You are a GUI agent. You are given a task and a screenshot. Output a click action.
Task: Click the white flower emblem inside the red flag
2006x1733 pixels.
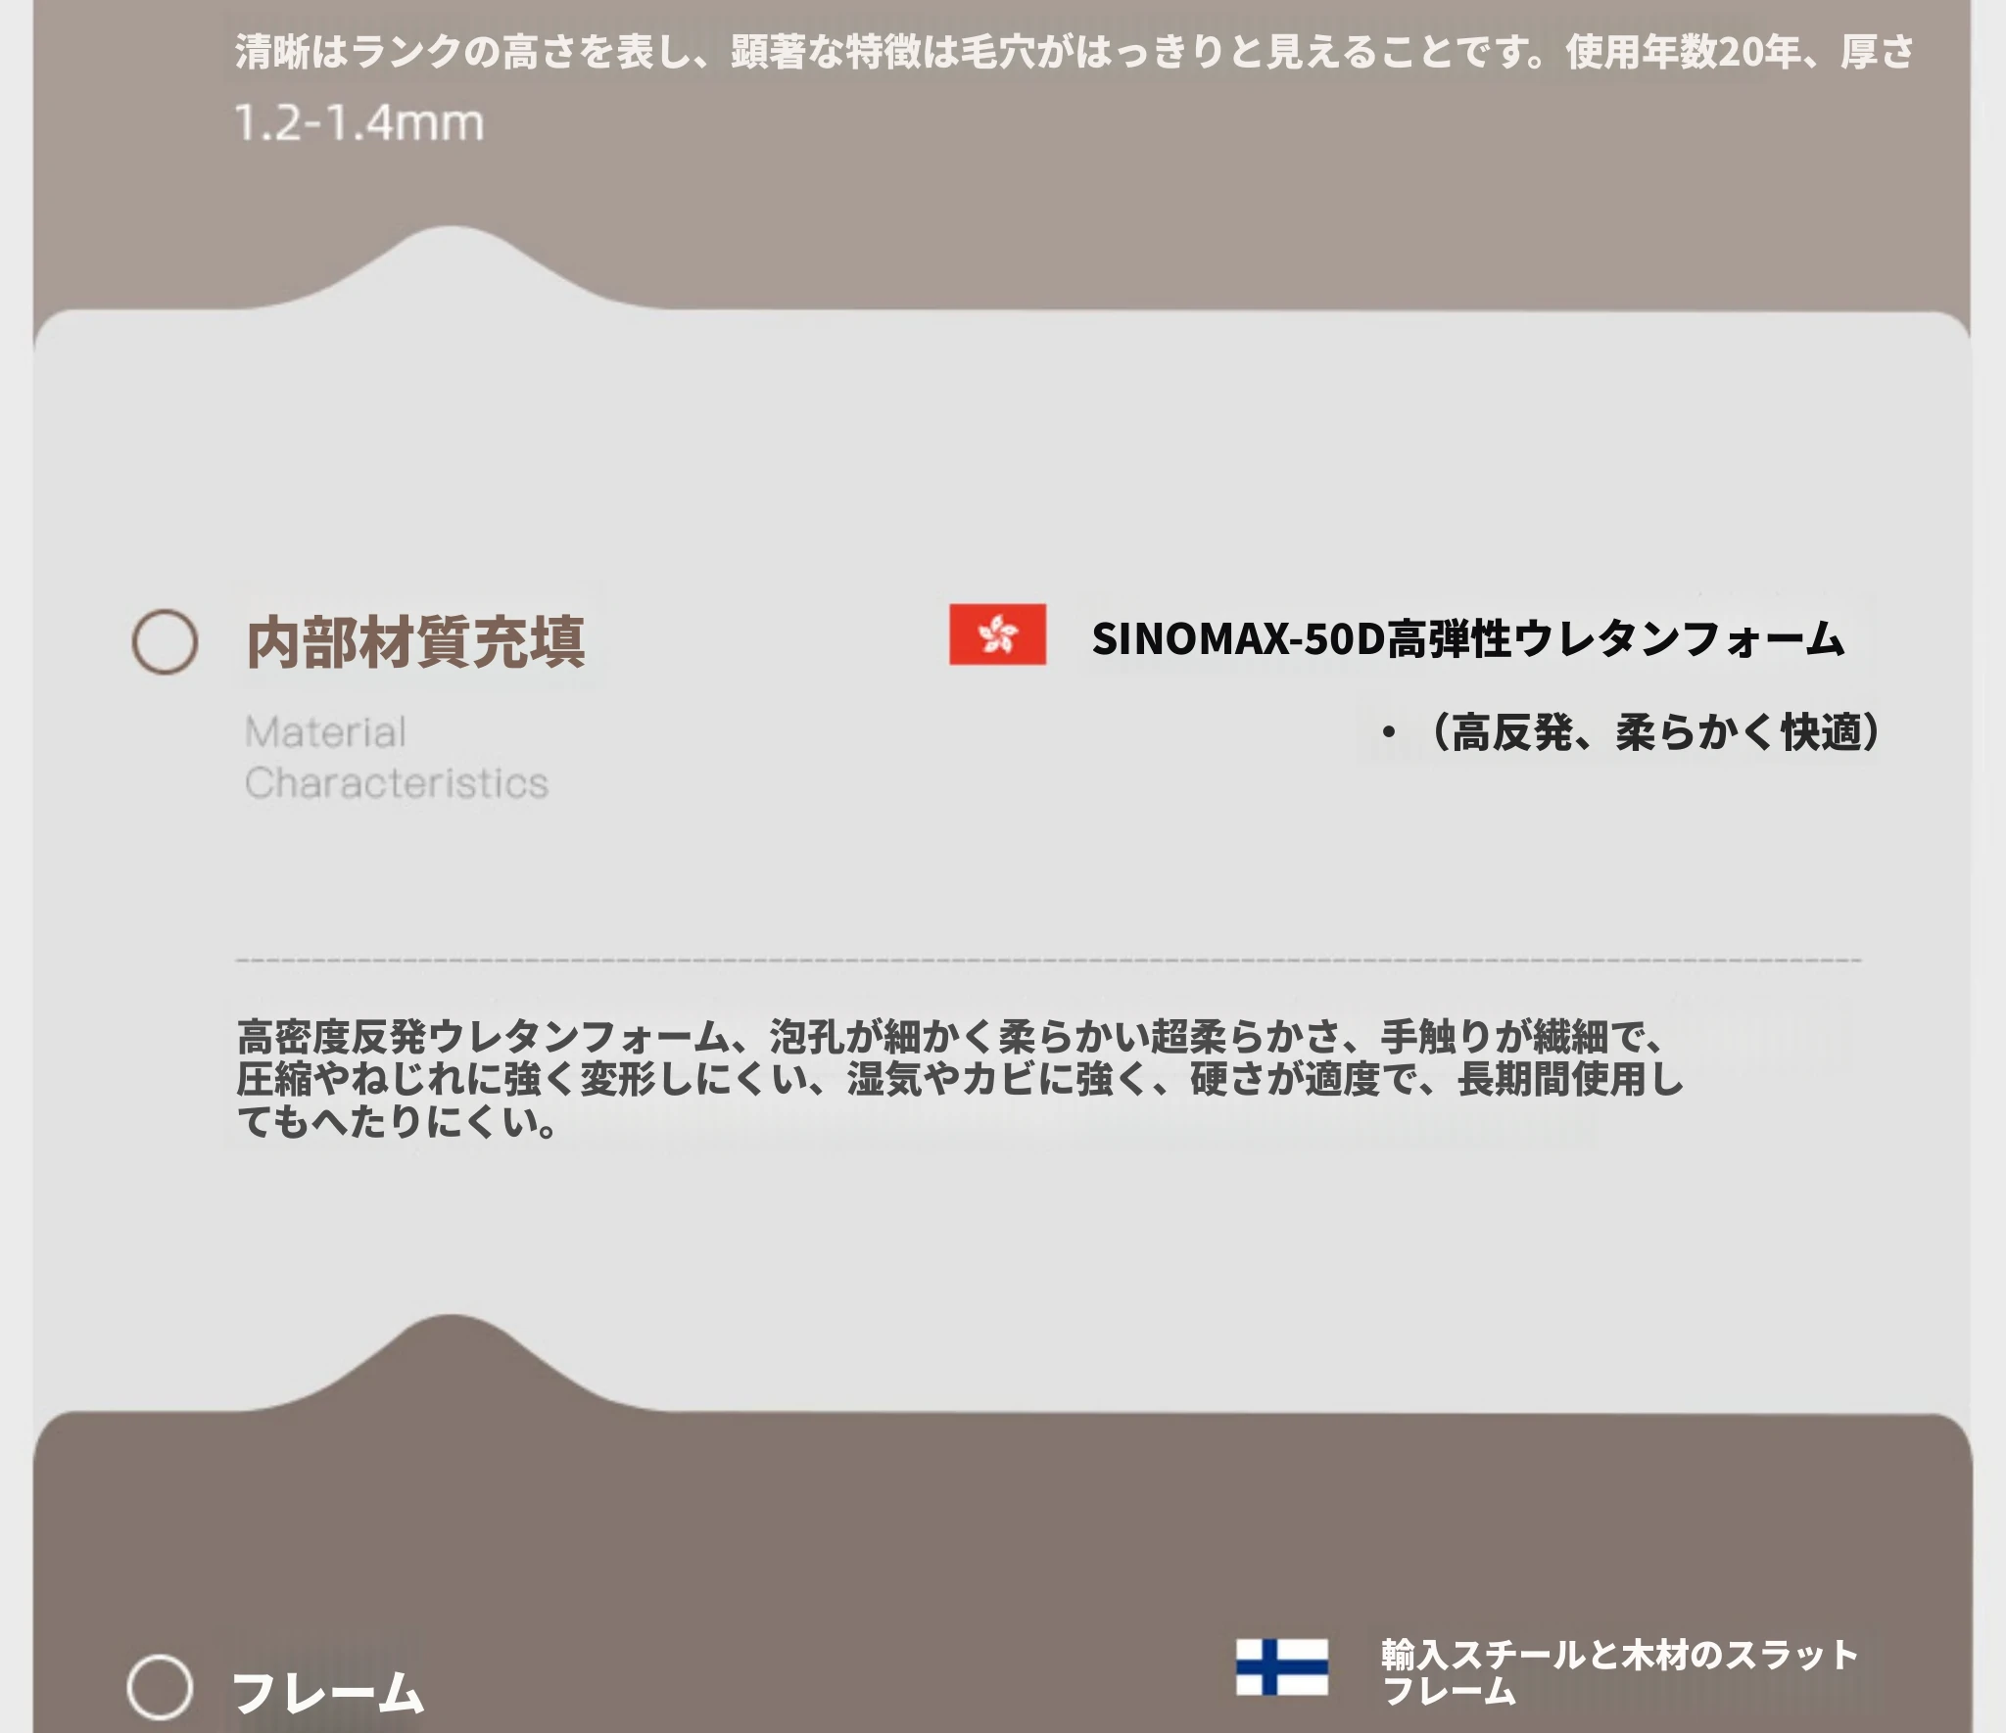tap(998, 634)
